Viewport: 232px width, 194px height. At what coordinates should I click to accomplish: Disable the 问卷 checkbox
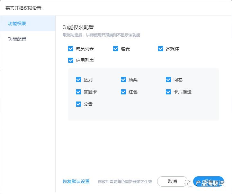(x=168, y=80)
